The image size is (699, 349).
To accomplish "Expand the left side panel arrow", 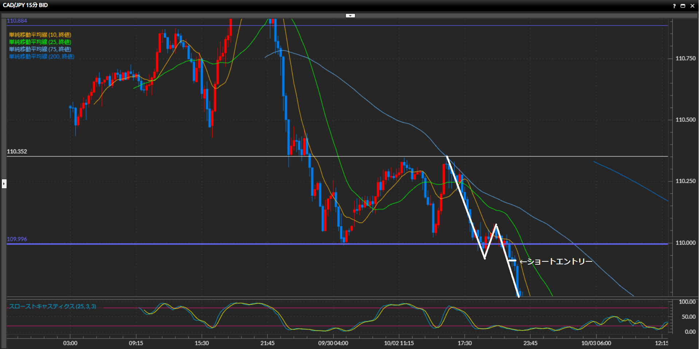I will point(4,184).
